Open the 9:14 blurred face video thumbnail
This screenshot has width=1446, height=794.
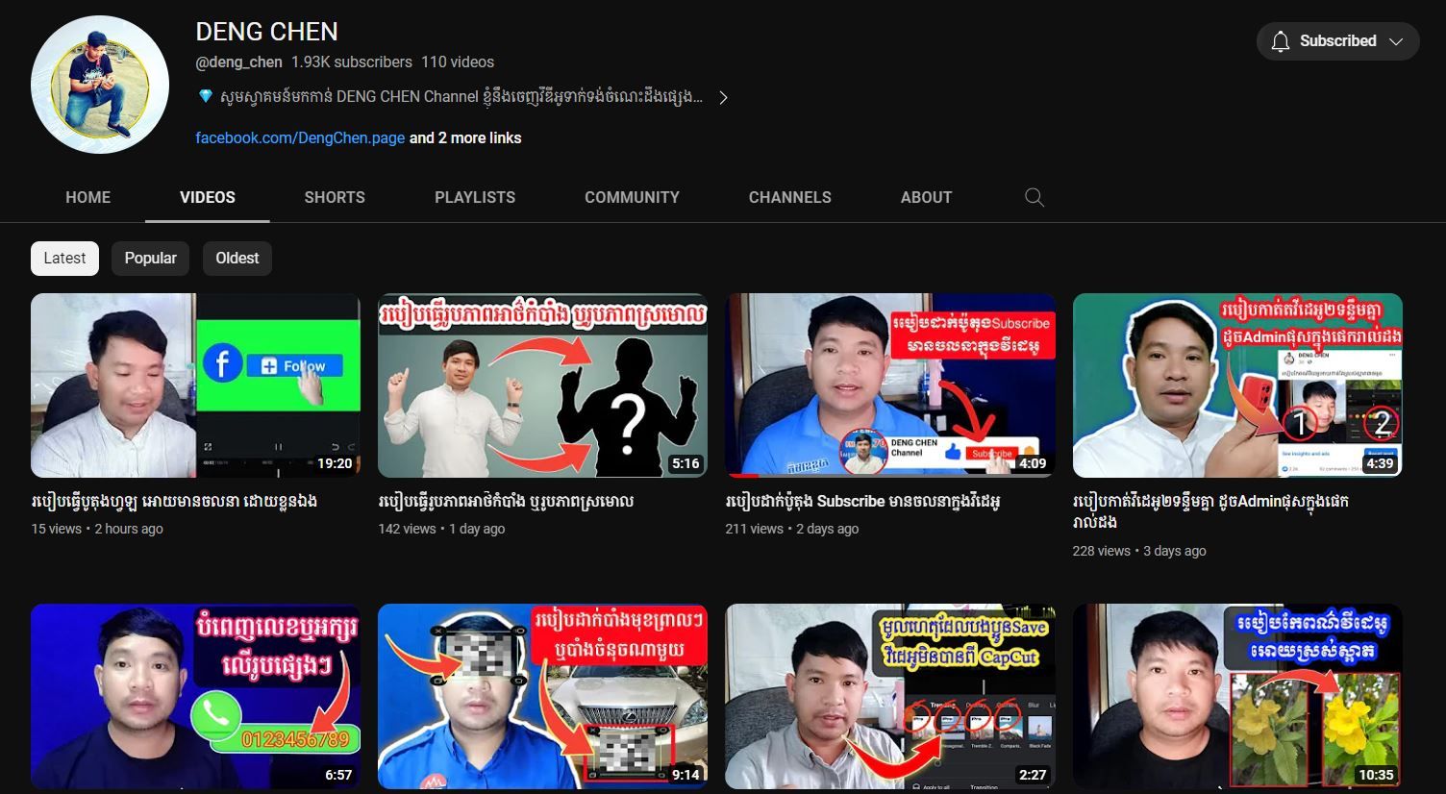[542, 696]
